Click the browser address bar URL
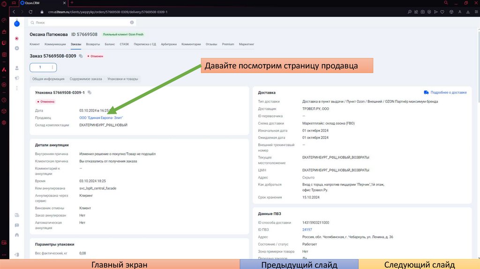 (x=108, y=12)
